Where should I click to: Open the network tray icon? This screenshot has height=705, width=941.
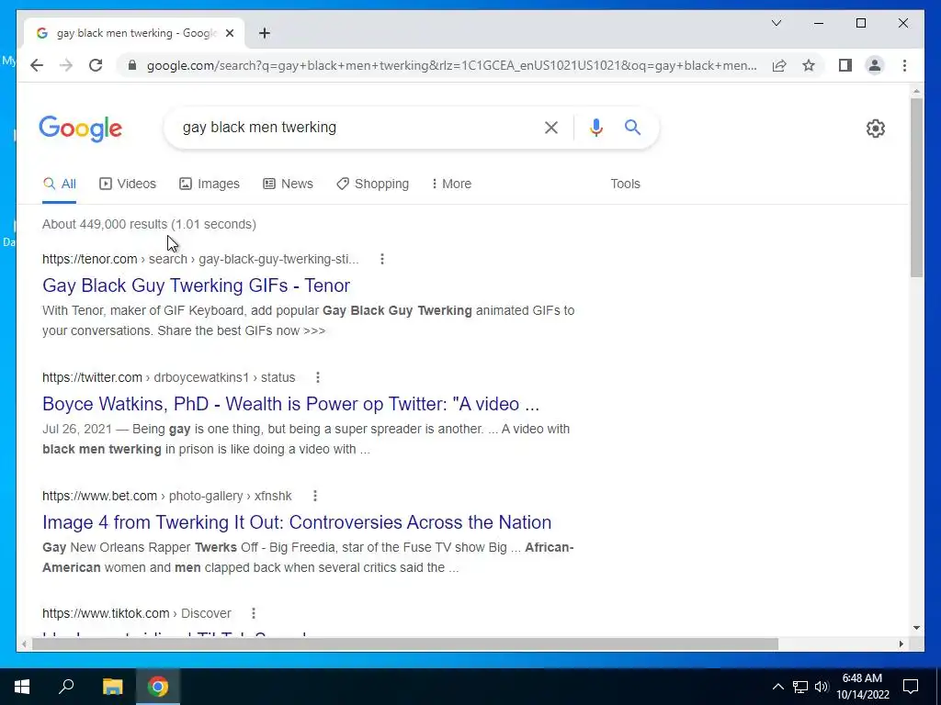(x=800, y=687)
